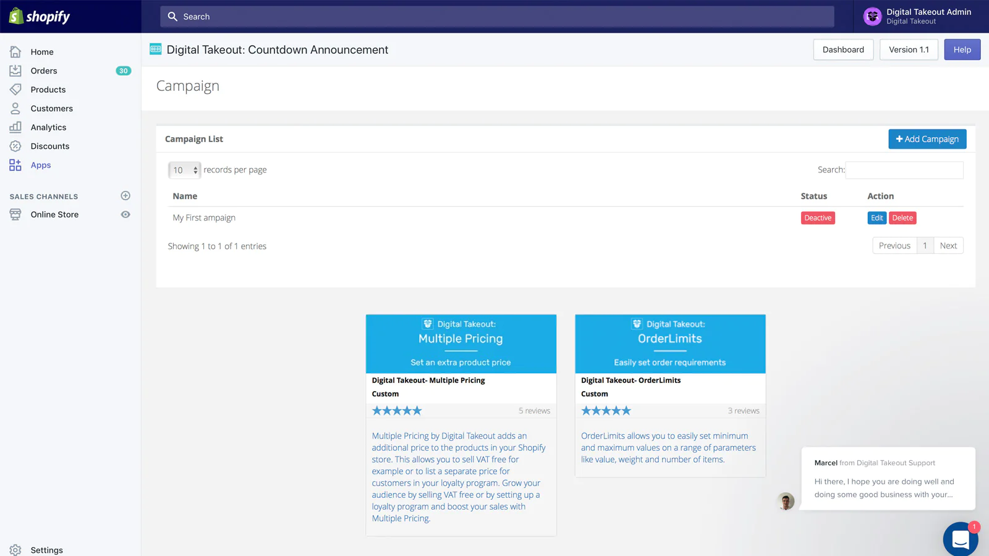Viewport: 989px width, 556px height.
Task: Focus the campaign list Search field
Action: pyautogui.click(x=904, y=170)
